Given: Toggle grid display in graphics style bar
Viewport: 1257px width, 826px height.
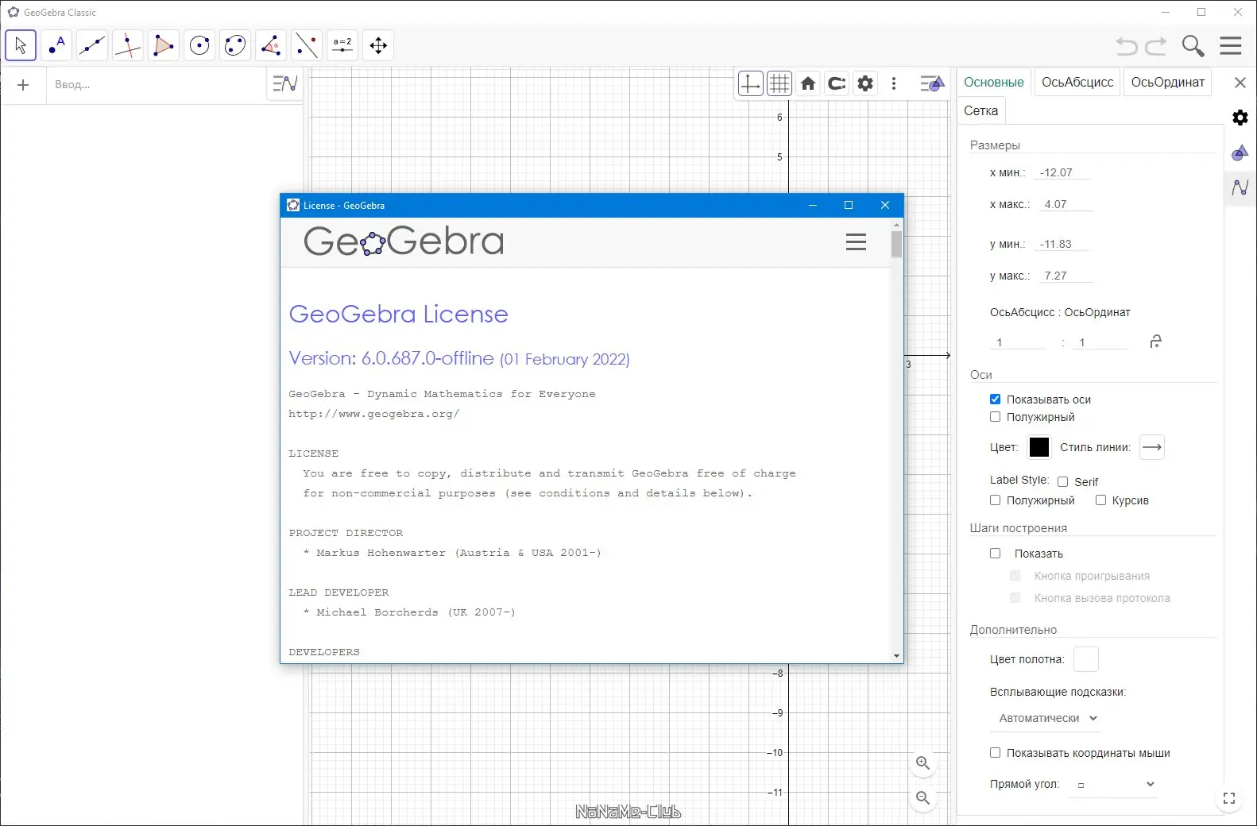Looking at the screenshot, I should pos(779,83).
